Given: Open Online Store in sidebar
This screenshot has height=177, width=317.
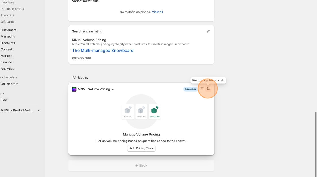Looking at the screenshot, I should [x=9, y=84].
